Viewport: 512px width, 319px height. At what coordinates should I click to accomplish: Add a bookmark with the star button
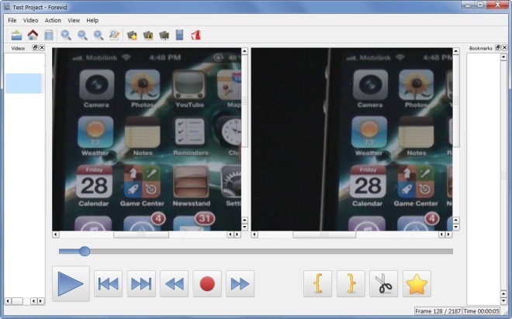417,283
